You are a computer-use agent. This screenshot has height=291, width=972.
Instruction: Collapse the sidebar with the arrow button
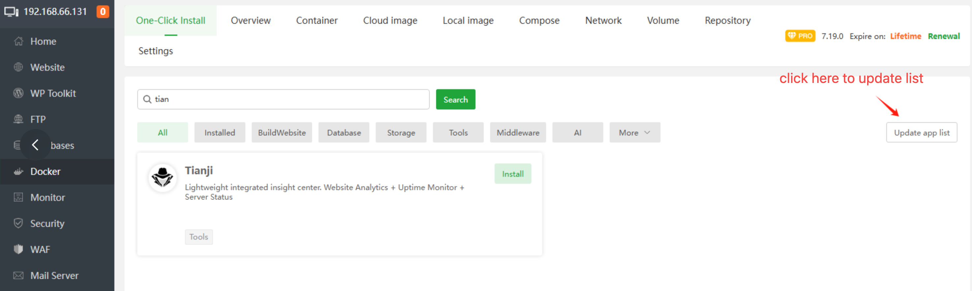pyautogui.click(x=35, y=145)
